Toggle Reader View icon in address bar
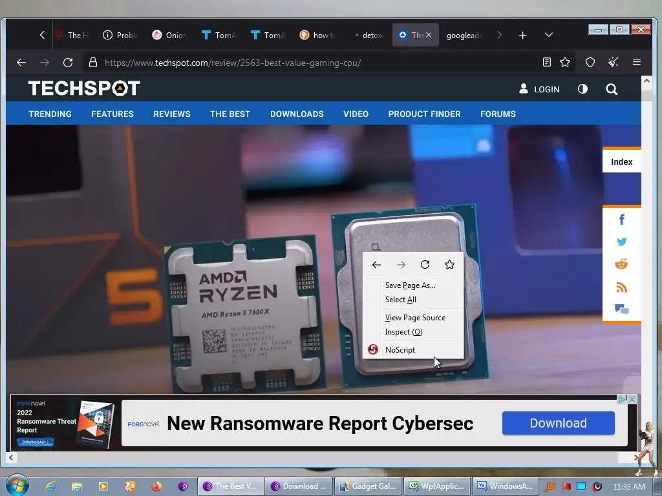662x496 pixels. [x=547, y=63]
